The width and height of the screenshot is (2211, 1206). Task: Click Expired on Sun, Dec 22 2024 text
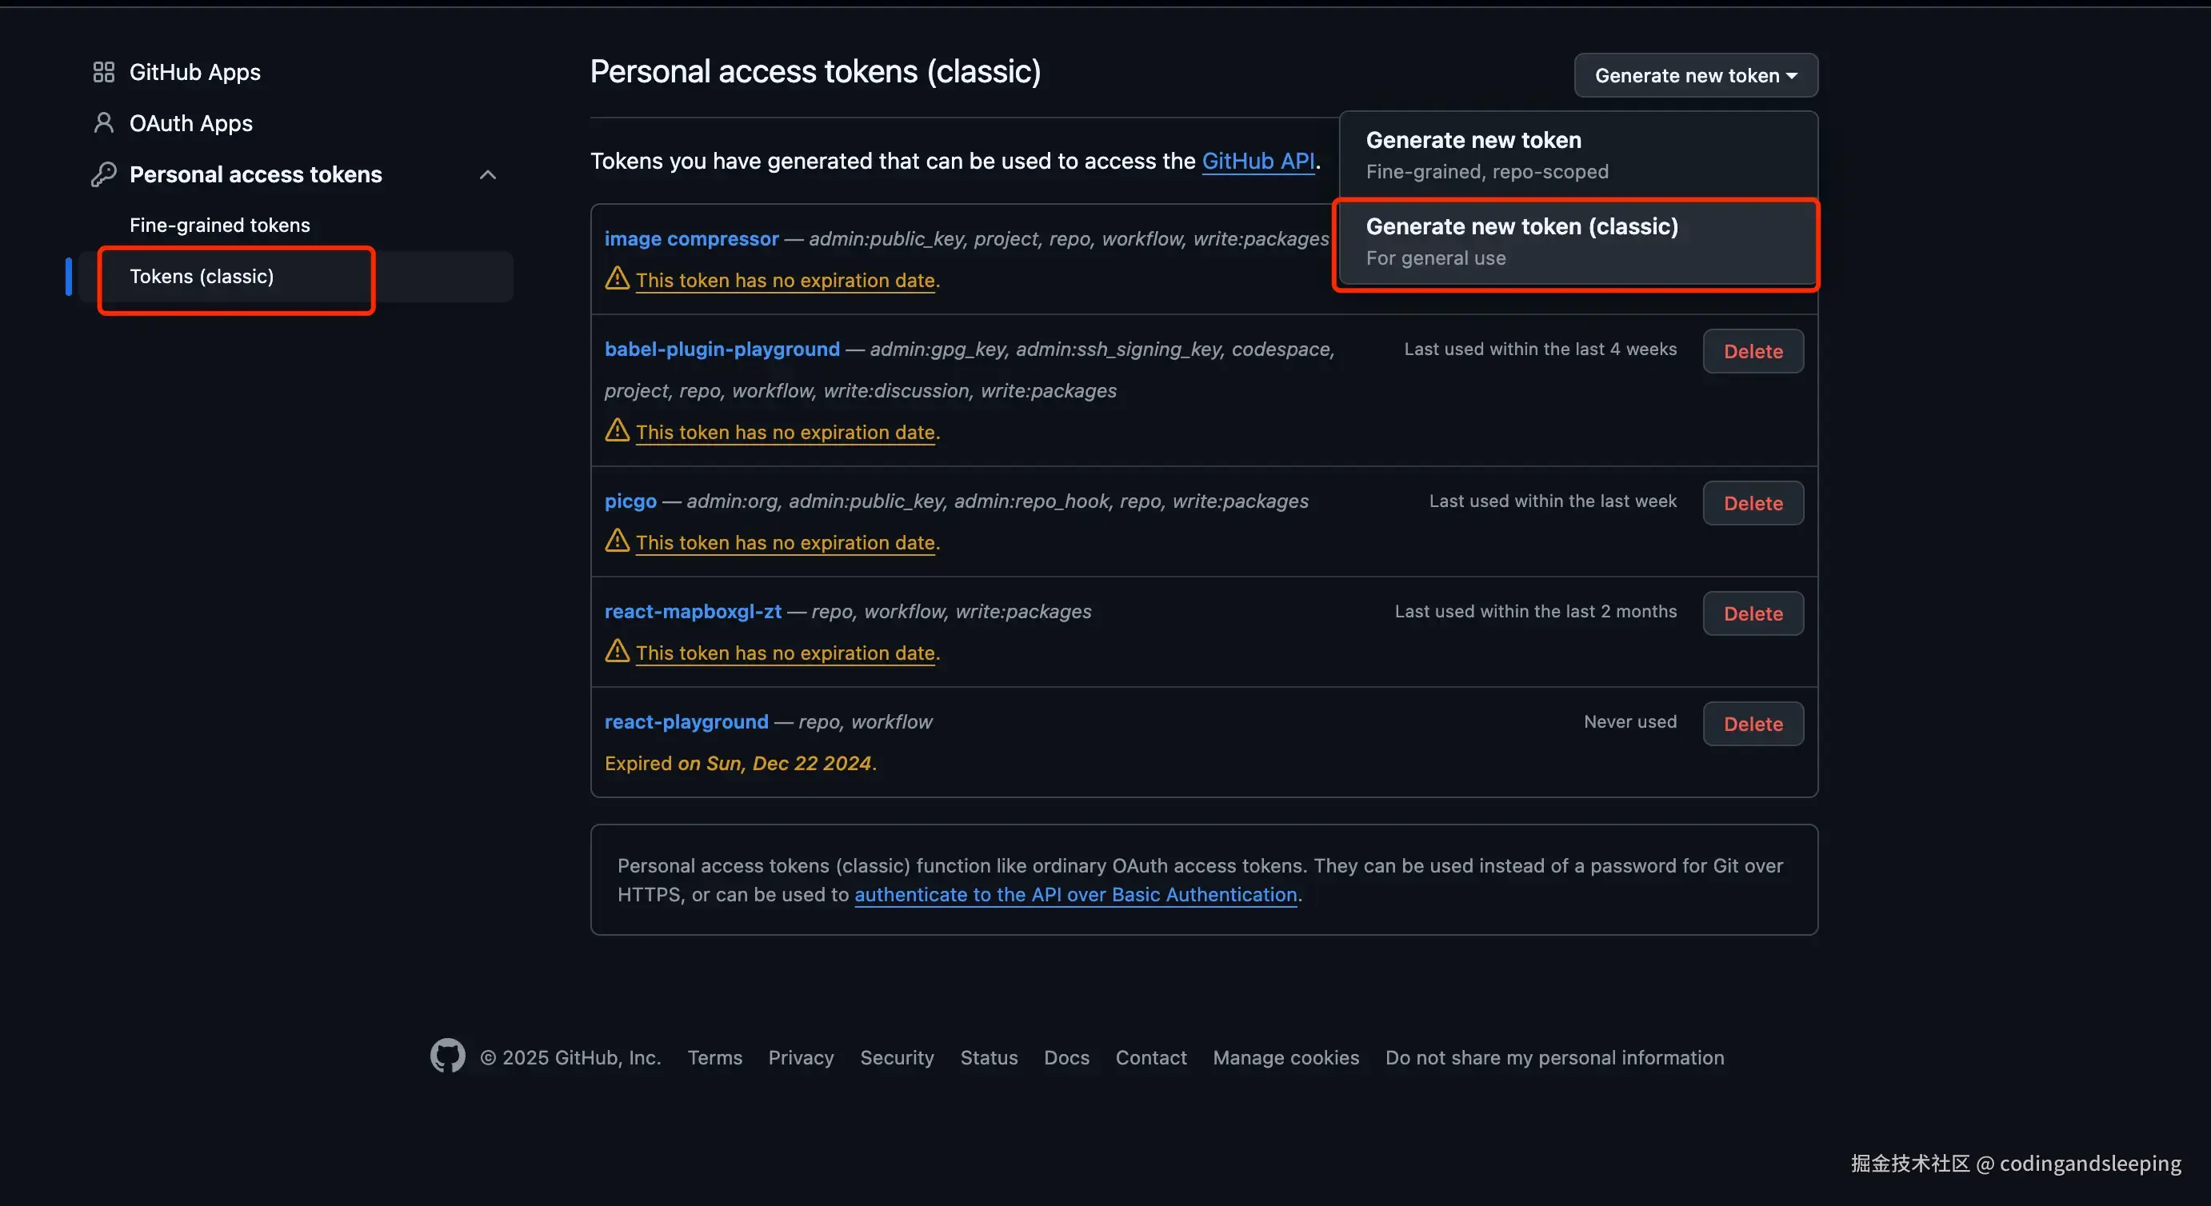(x=741, y=763)
